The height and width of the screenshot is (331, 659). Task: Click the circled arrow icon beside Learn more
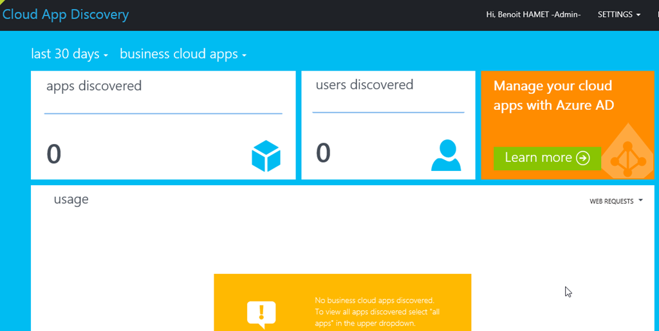pos(583,158)
